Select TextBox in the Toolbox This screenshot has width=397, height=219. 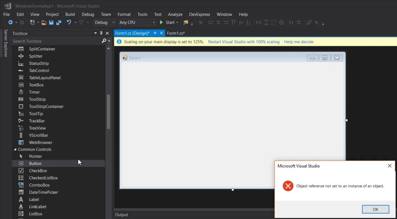click(x=58, y=85)
